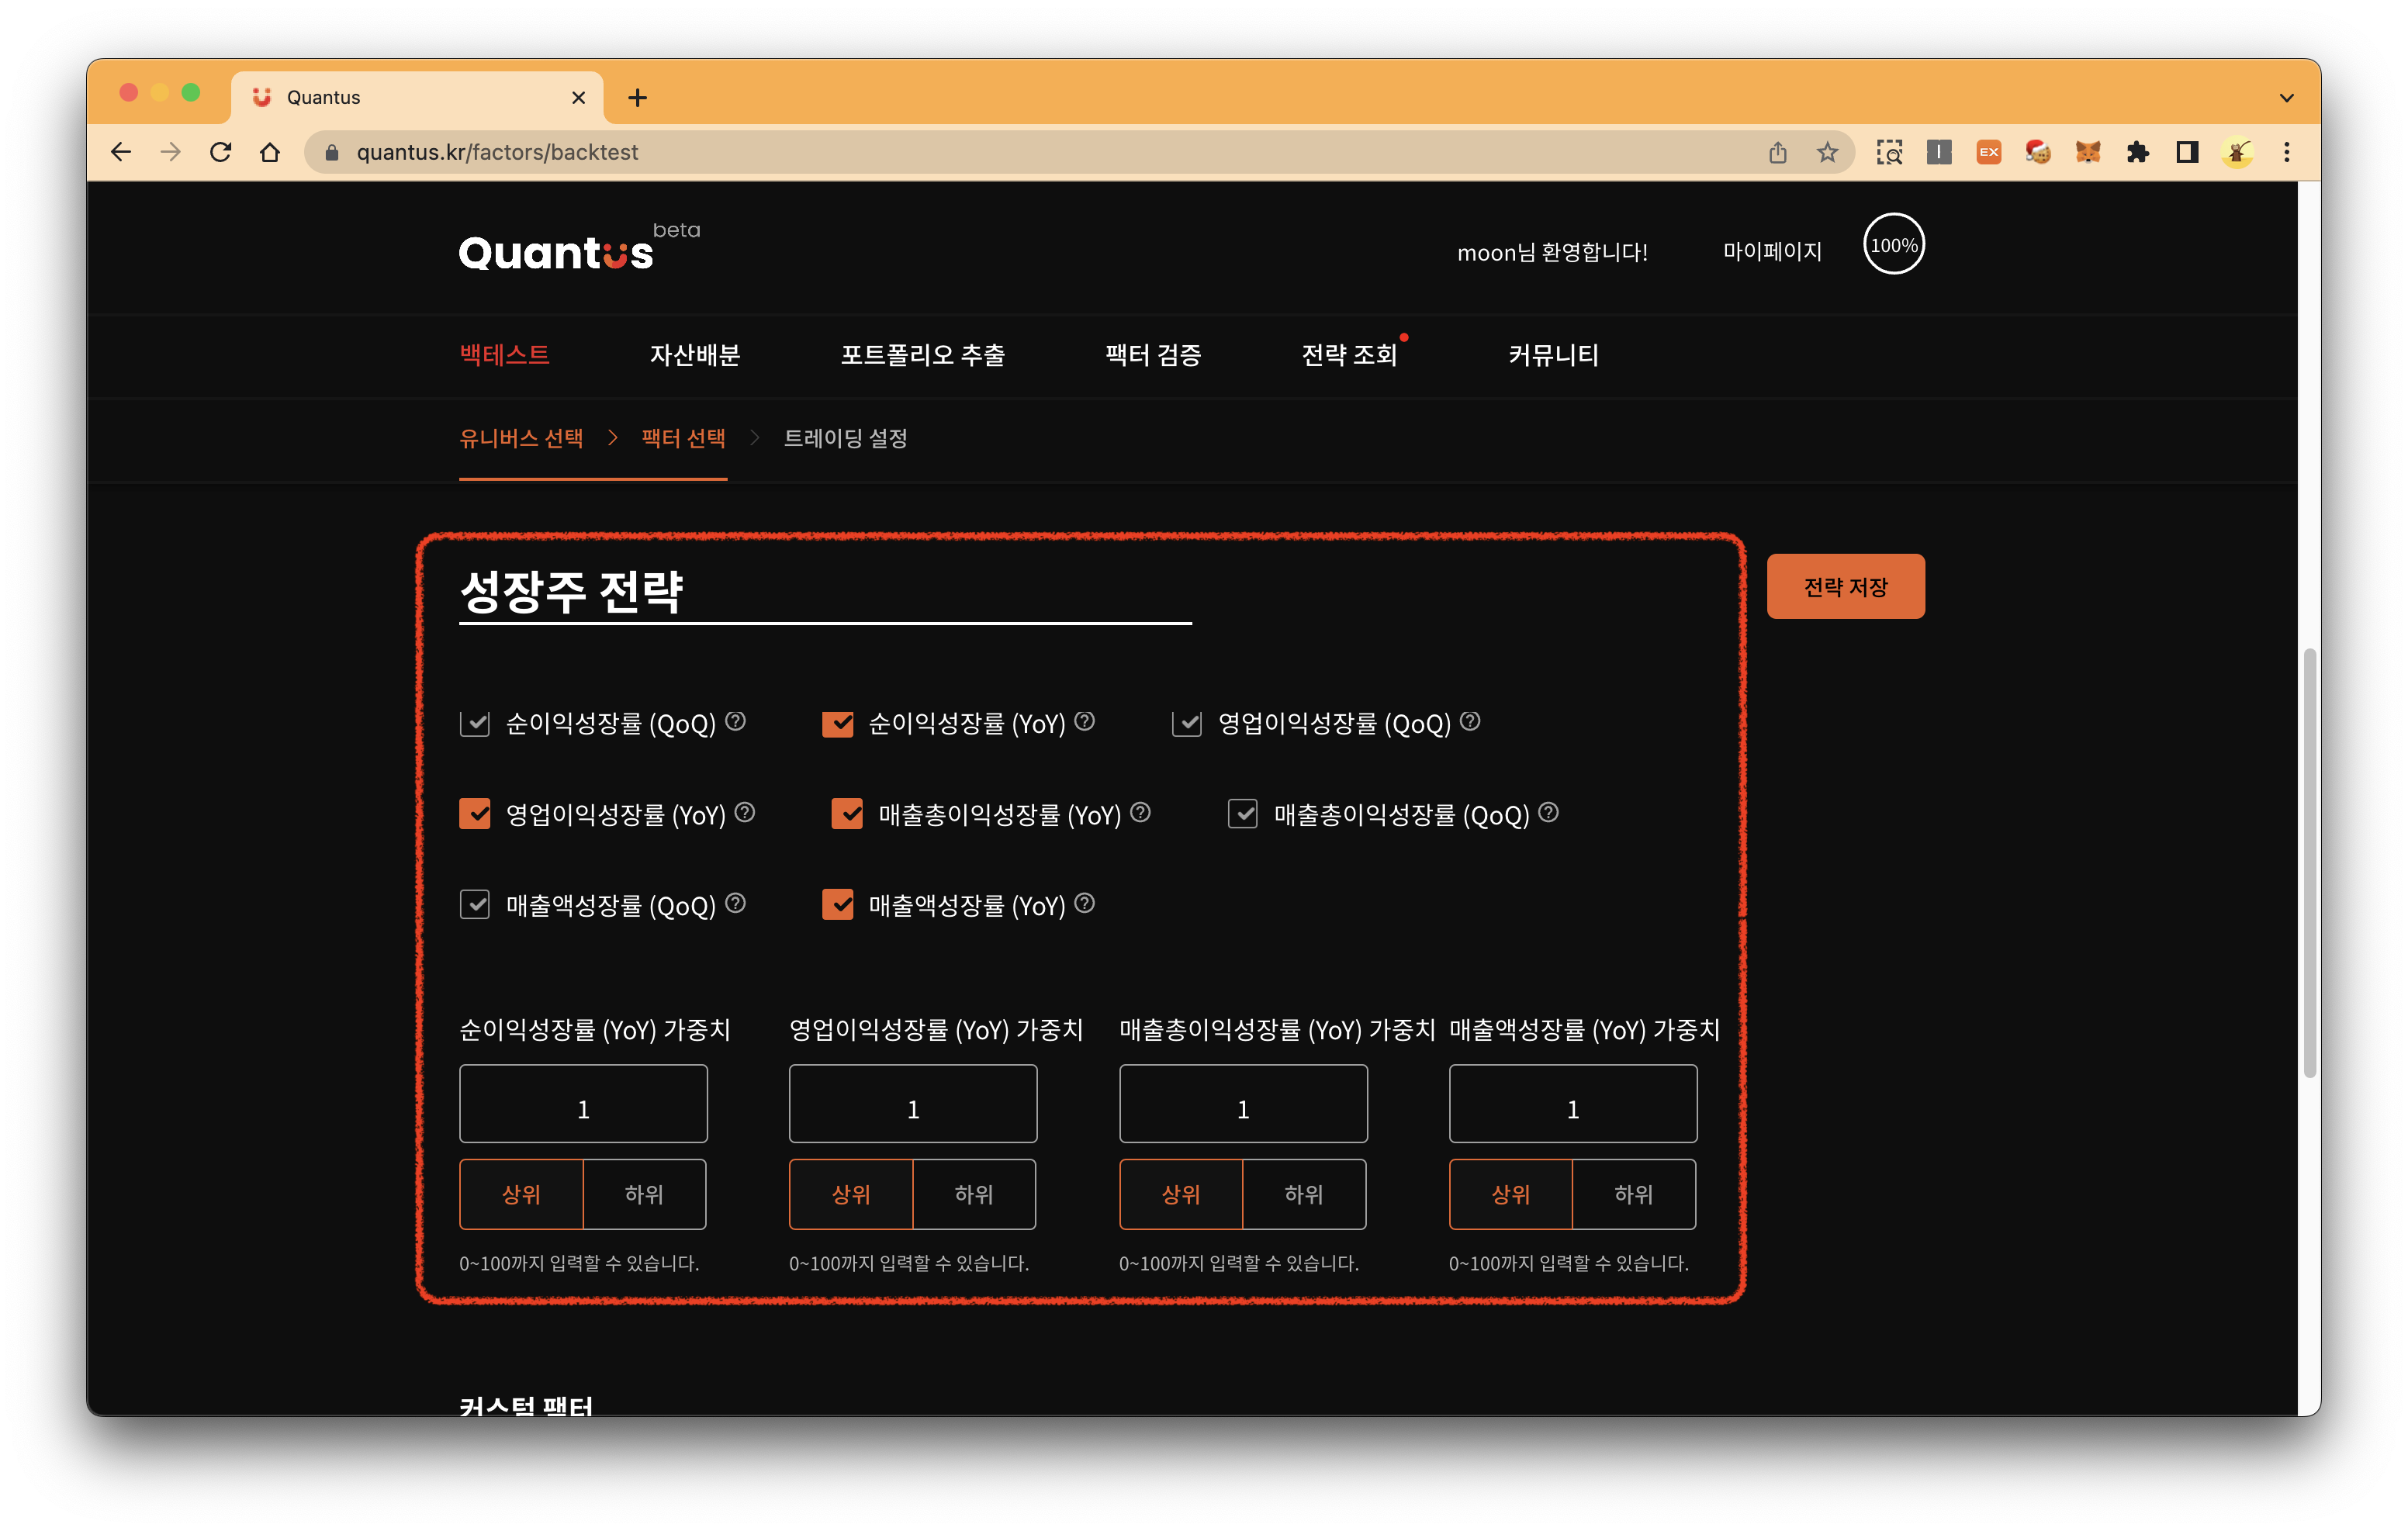Click the 전략 저장 button
The height and width of the screenshot is (1531, 2408).
pyautogui.click(x=1845, y=587)
